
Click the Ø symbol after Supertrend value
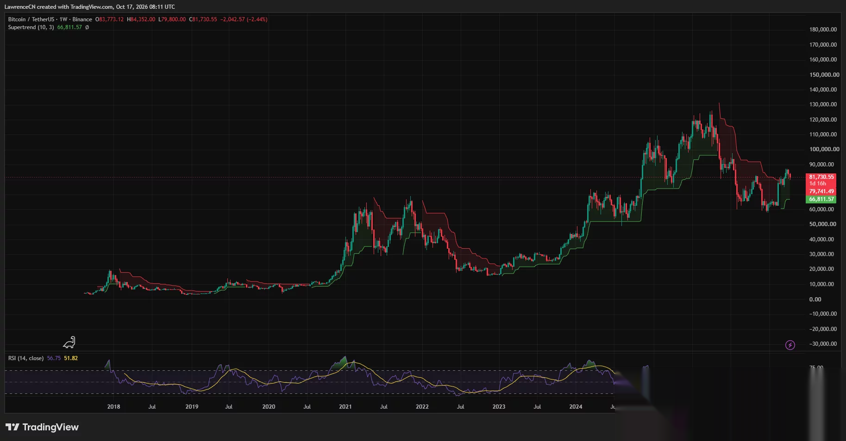87,27
